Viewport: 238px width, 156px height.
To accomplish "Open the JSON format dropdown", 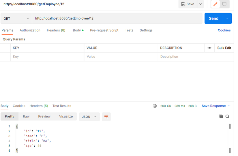I will point(89,117).
